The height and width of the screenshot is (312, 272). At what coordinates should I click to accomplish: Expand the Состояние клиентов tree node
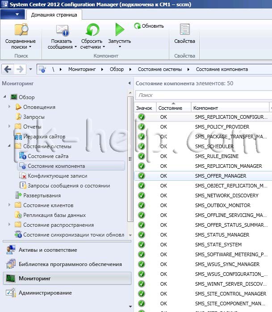(x=9, y=205)
